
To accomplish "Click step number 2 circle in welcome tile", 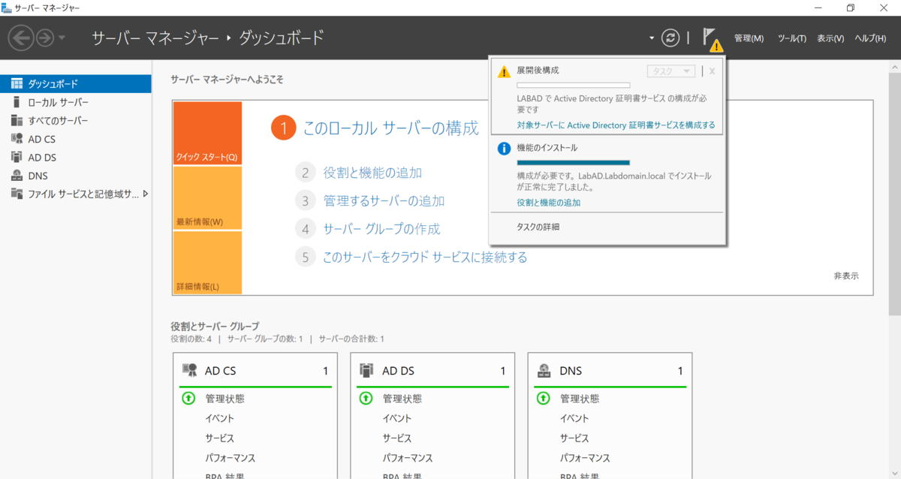I will pyautogui.click(x=305, y=173).
